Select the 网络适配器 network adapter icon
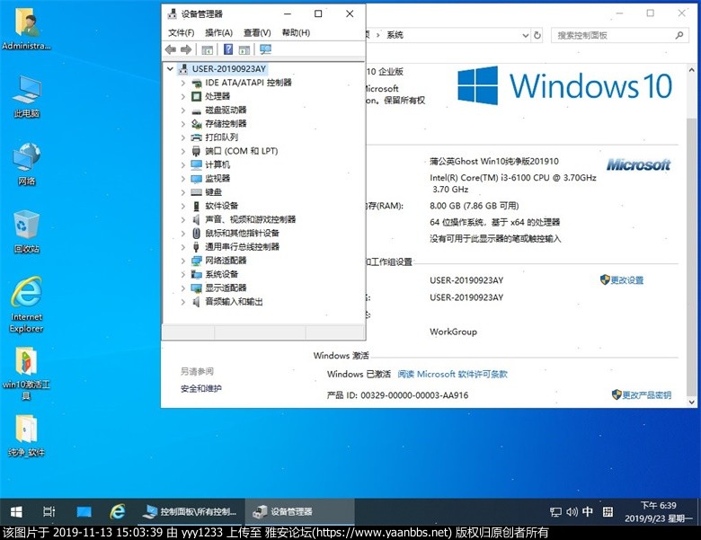Viewport: 701px width, 540px height. click(196, 261)
